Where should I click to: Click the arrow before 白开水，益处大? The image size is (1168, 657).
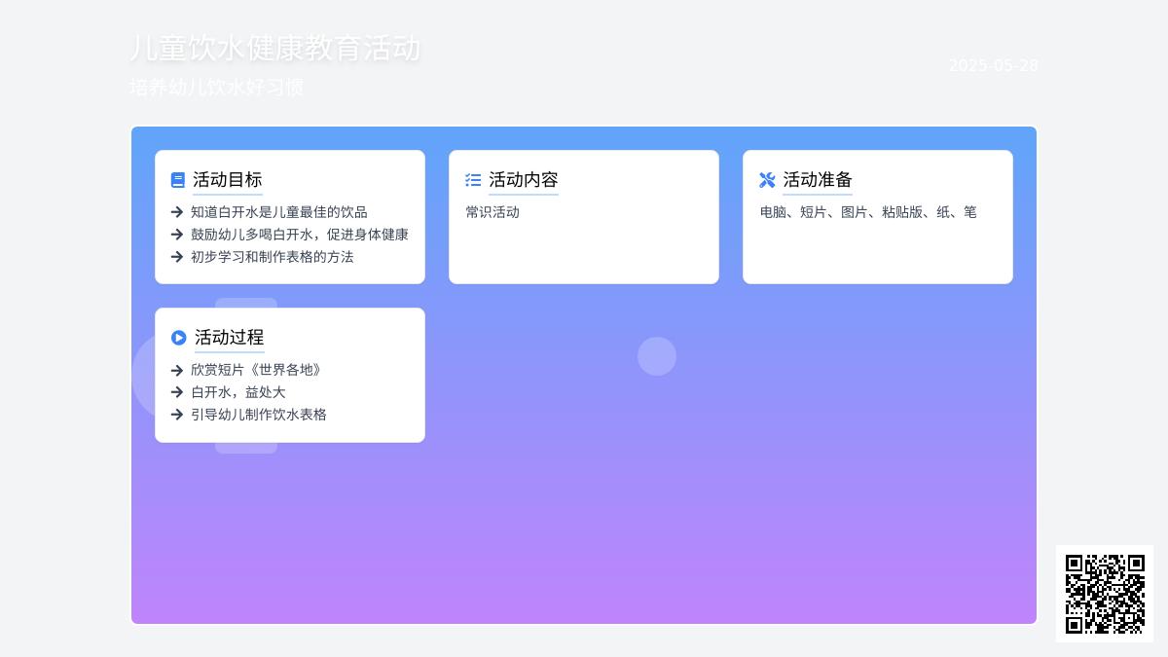[177, 392]
